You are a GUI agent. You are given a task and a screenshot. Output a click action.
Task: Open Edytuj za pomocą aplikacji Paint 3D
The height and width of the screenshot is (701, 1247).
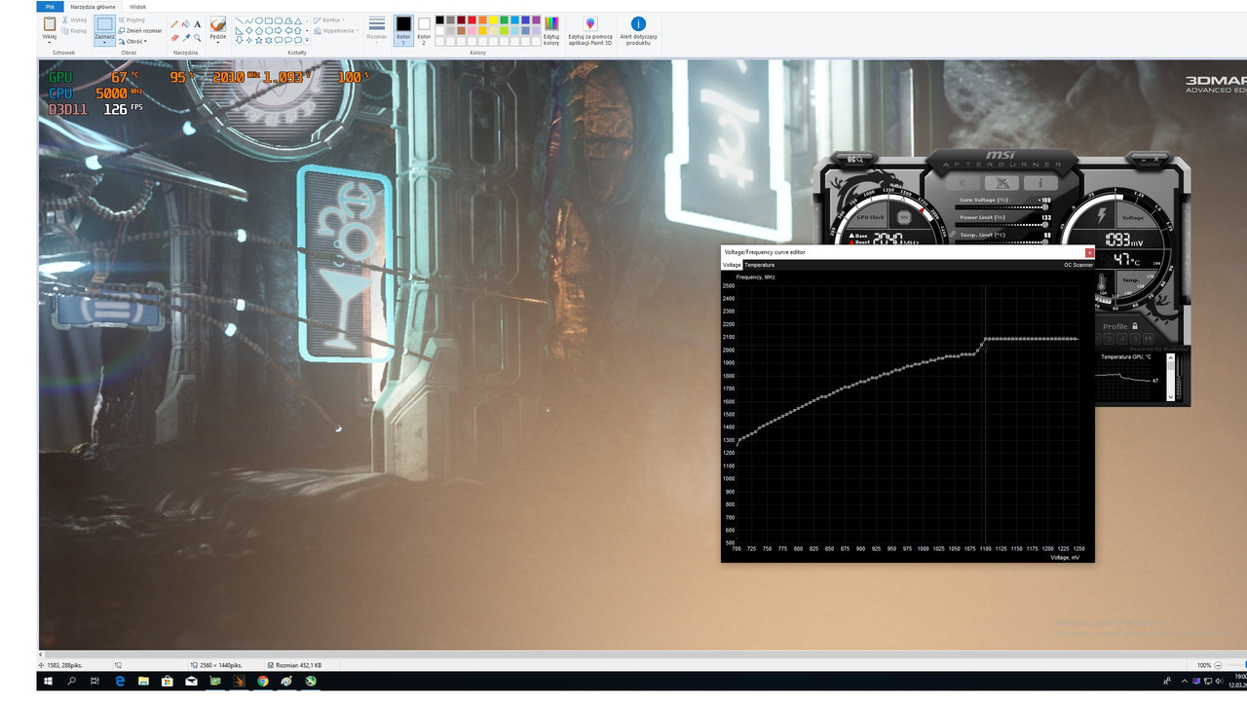point(590,30)
